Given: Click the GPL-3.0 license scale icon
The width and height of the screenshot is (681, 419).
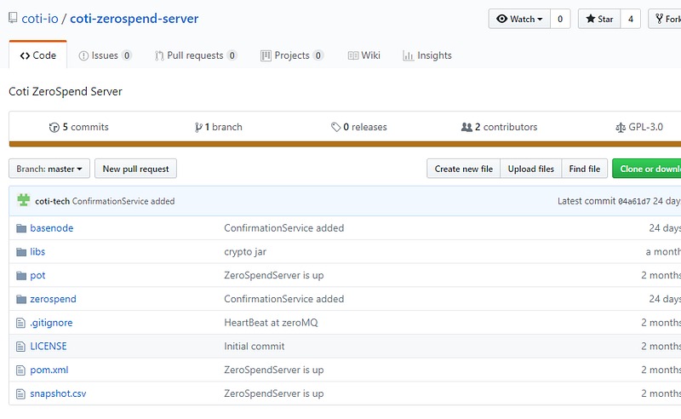Looking at the screenshot, I should point(620,127).
